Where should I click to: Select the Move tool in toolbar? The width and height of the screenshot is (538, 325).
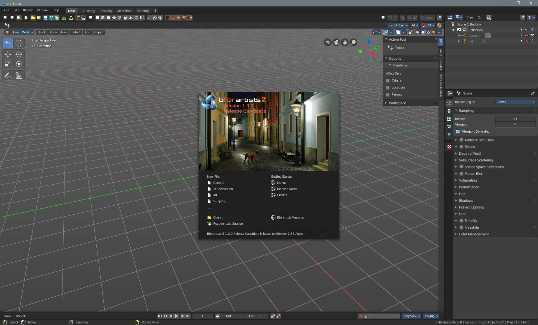coord(8,54)
